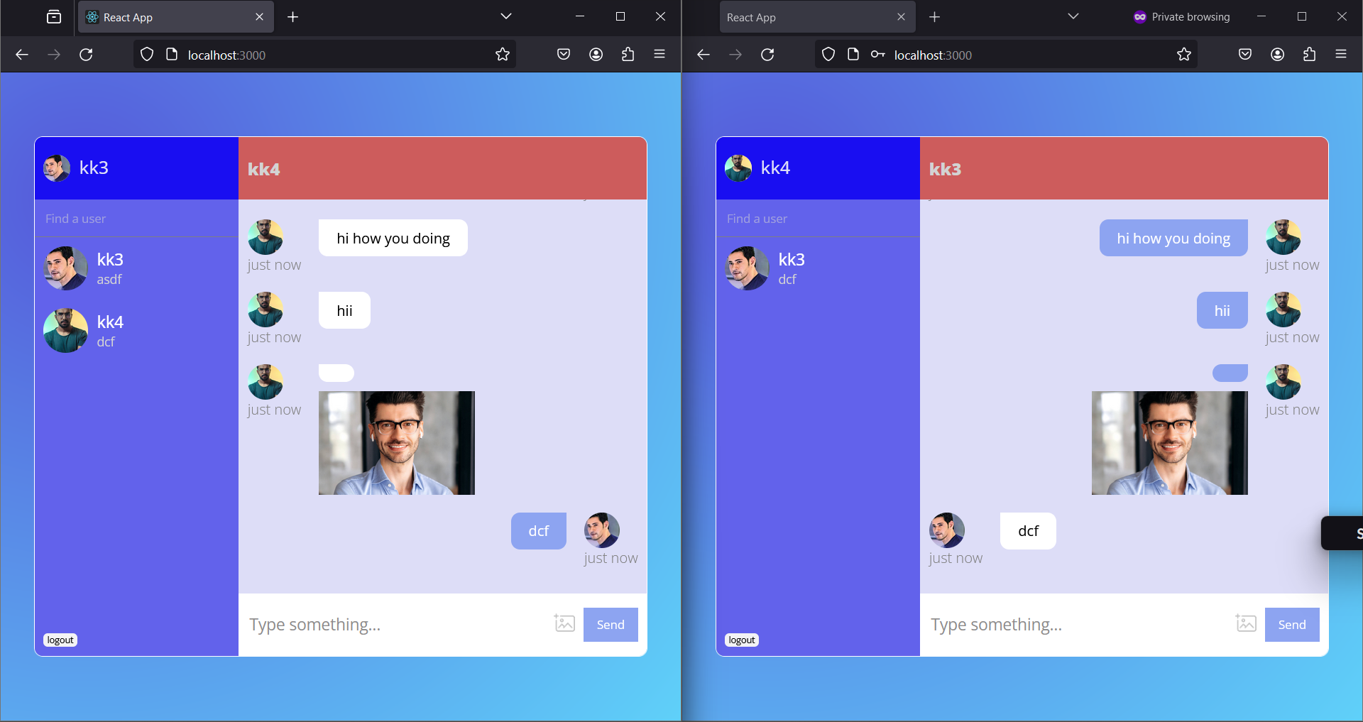Expand tab list chevron in private window
Image resolution: width=1363 pixels, height=722 pixels.
pos(1073,16)
